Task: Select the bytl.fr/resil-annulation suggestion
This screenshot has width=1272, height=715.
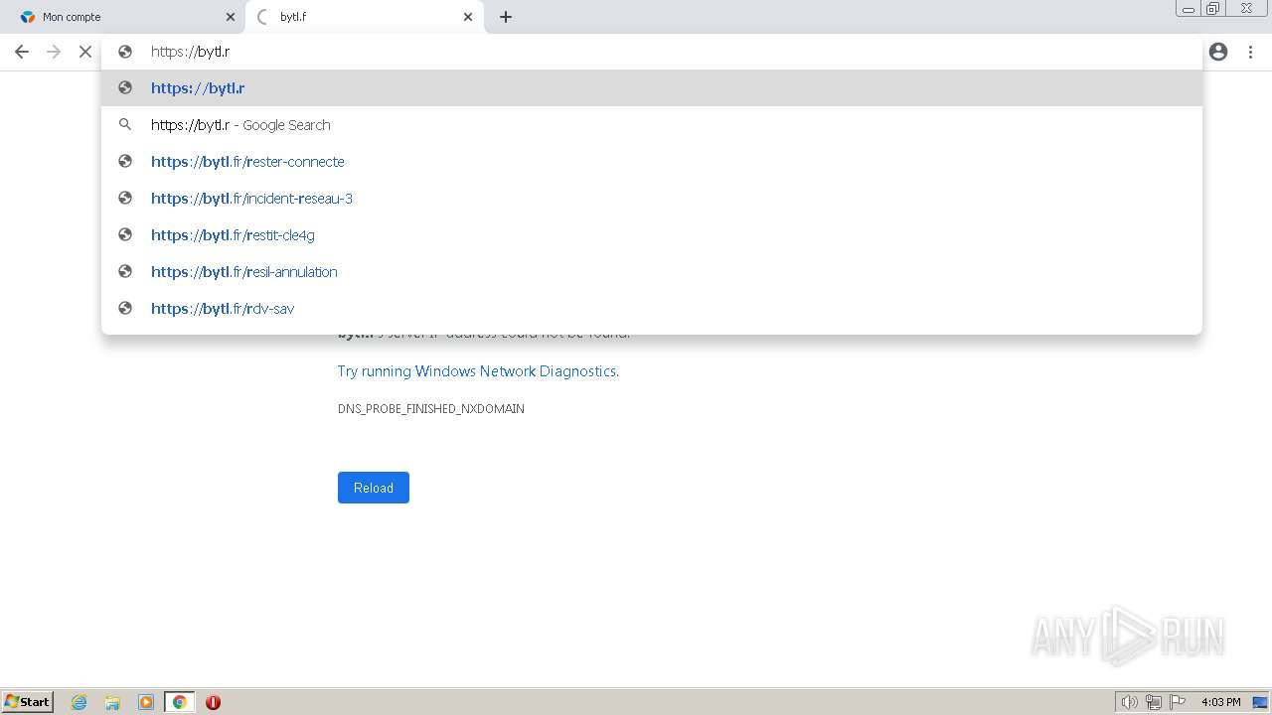Action: 652,272
